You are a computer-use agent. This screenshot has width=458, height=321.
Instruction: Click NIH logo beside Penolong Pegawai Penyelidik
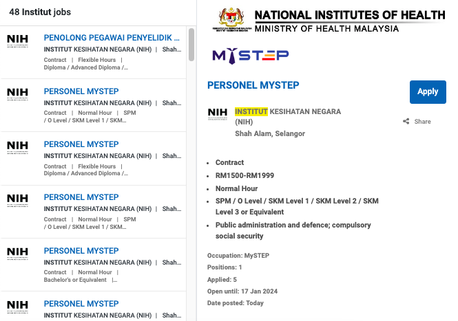[x=18, y=39]
